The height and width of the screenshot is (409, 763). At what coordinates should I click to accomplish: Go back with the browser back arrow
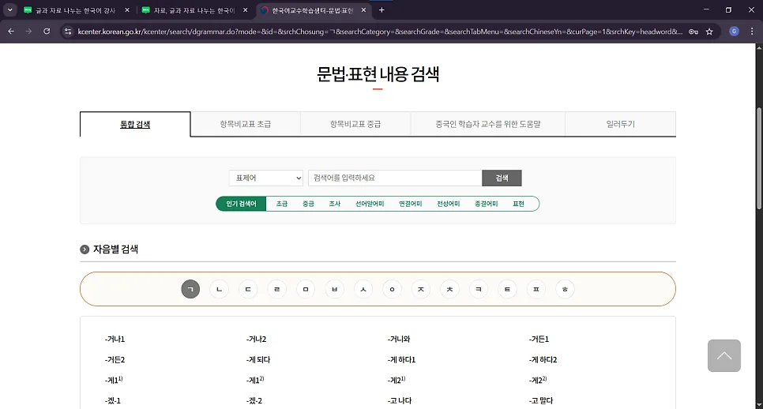[x=11, y=31]
